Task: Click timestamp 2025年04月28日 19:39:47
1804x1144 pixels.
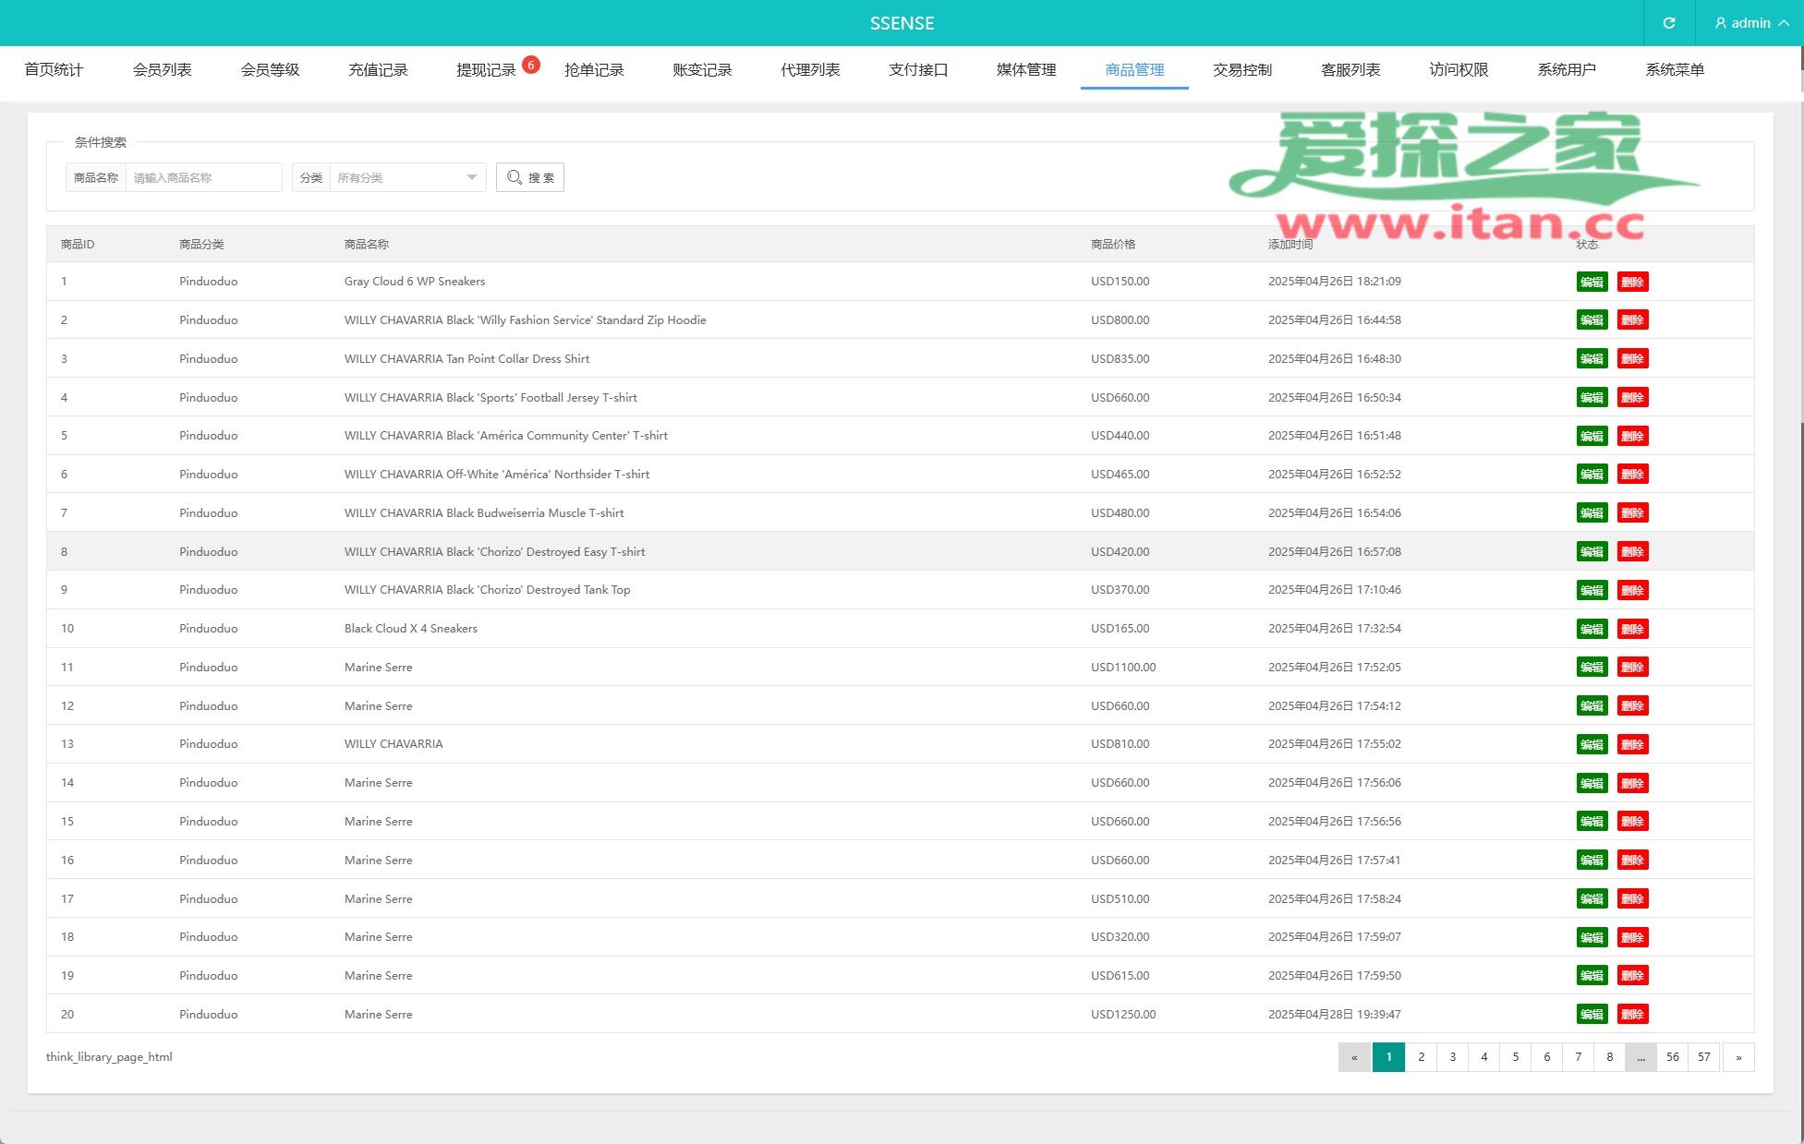Action: (x=1334, y=1015)
